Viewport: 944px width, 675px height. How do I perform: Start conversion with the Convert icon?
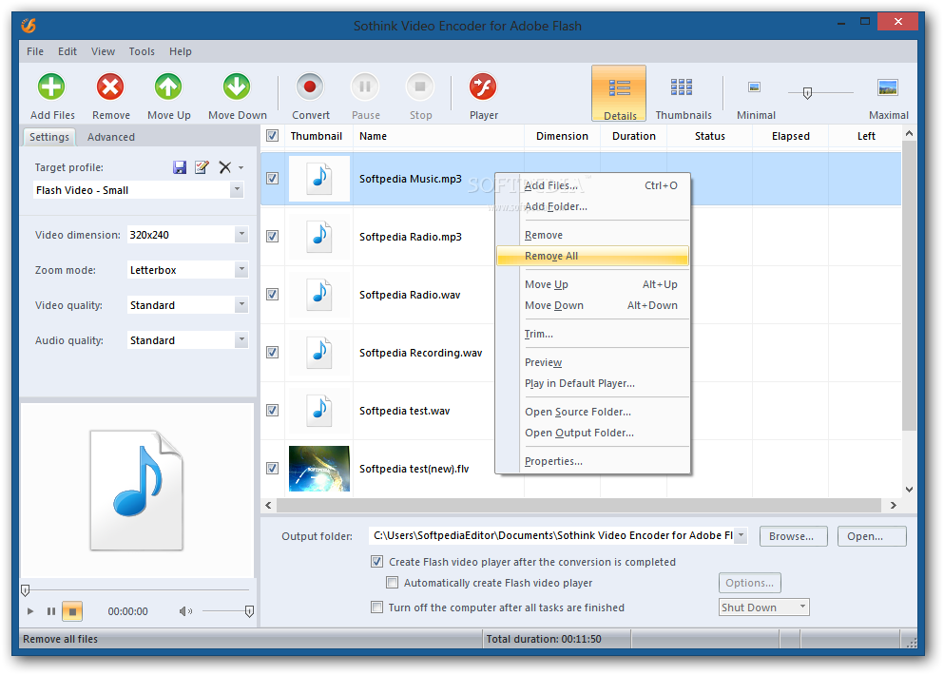(310, 87)
